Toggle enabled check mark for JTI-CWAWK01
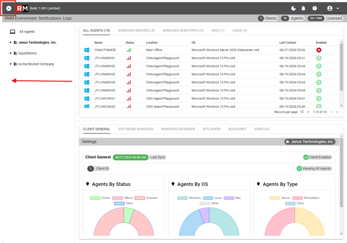The height and width of the screenshot is (243, 347). coord(319,58)
